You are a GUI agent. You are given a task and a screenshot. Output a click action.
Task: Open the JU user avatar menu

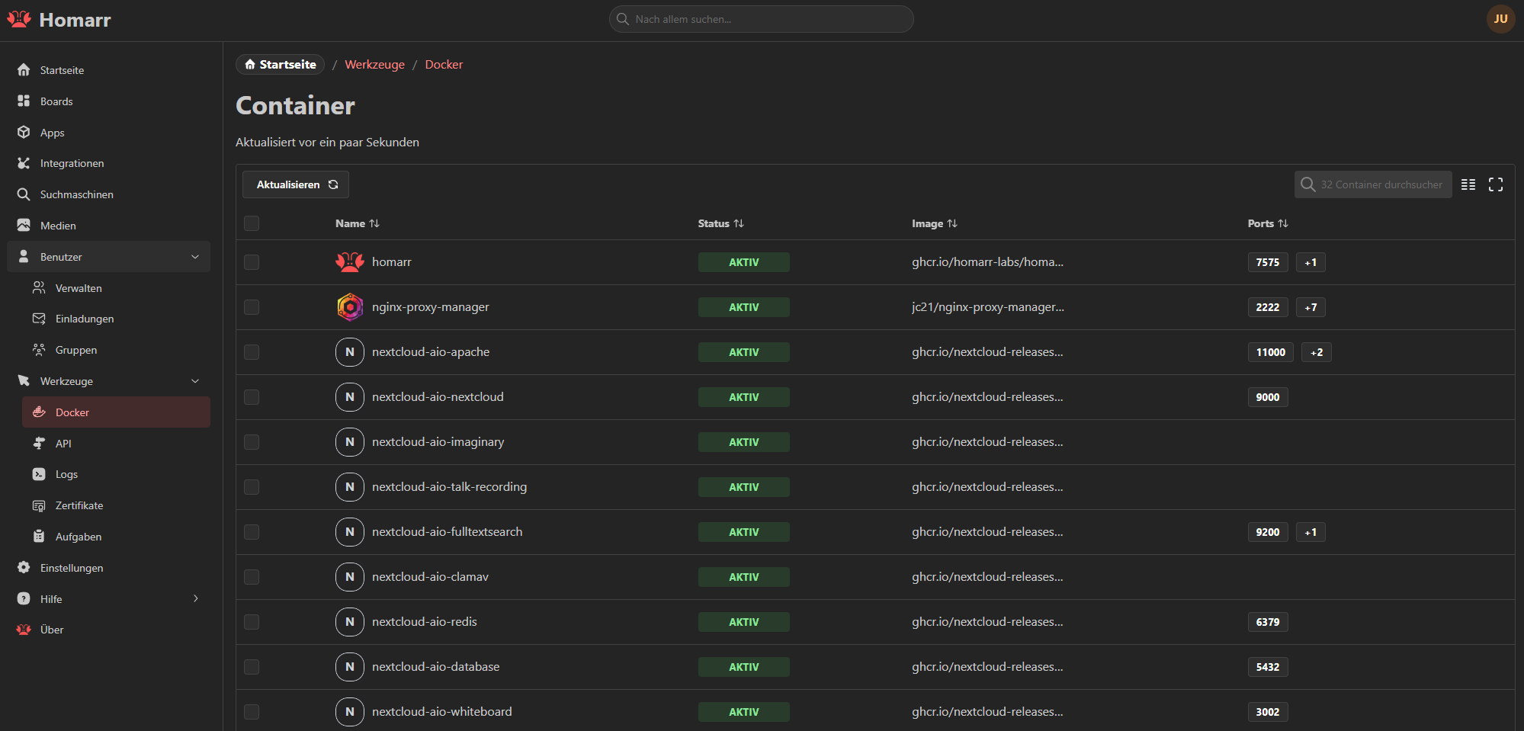(1500, 19)
